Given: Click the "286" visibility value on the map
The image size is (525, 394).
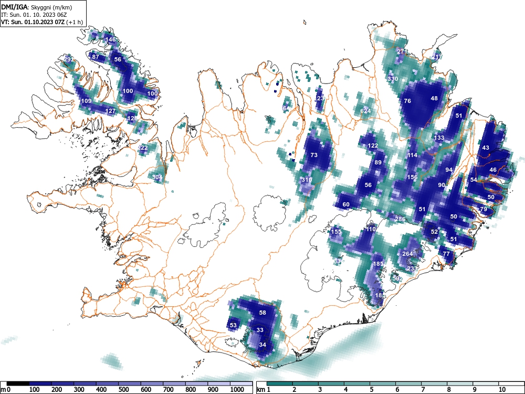Looking at the screenshot, I should (x=400, y=219).
